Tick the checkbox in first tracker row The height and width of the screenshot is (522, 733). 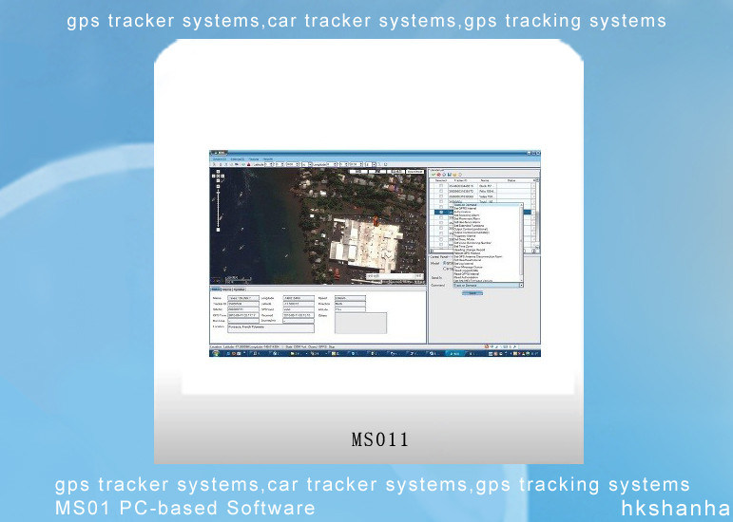441,185
